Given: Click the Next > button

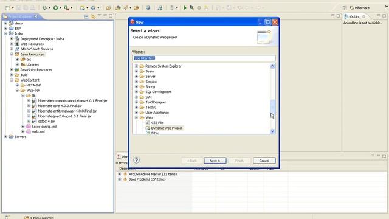Looking at the screenshot, I should (215, 161).
